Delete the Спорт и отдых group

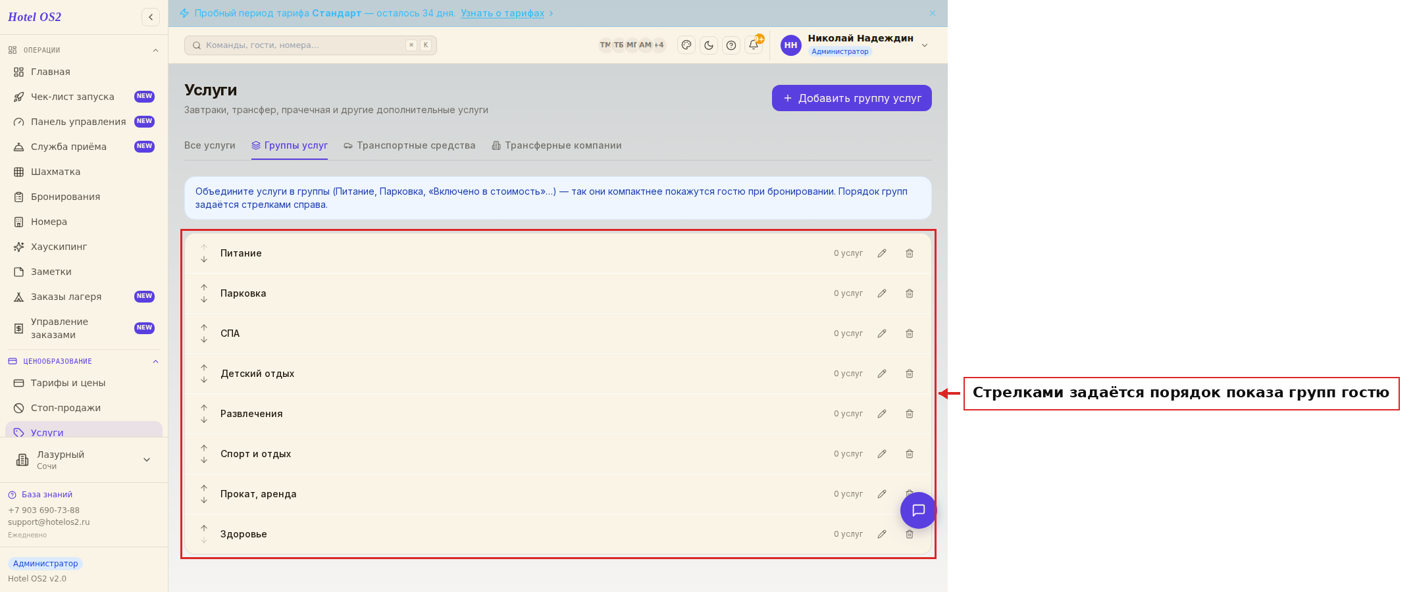(910, 454)
